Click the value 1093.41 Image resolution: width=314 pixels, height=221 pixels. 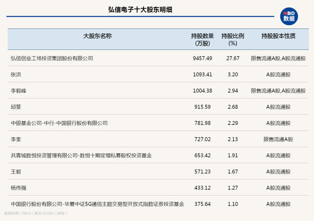coord(202,75)
